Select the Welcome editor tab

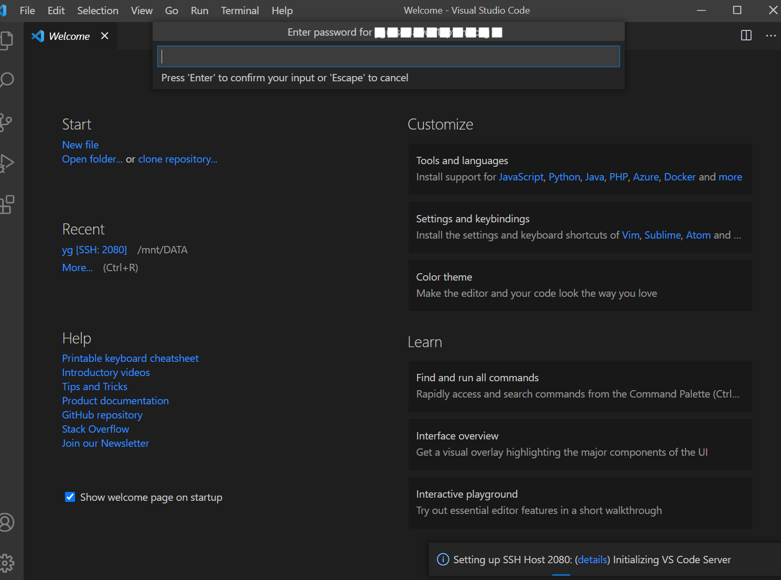point(69,36)
